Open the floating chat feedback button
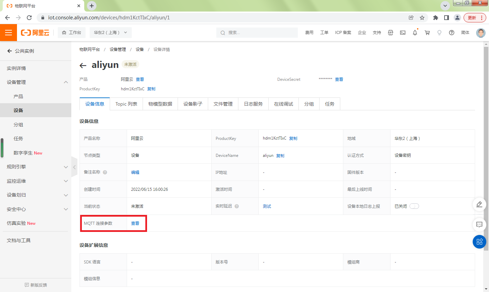 click(479, 224)
